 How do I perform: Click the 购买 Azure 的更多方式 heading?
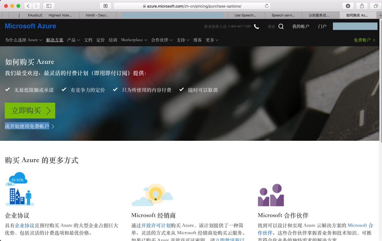(x=42, y=160)
